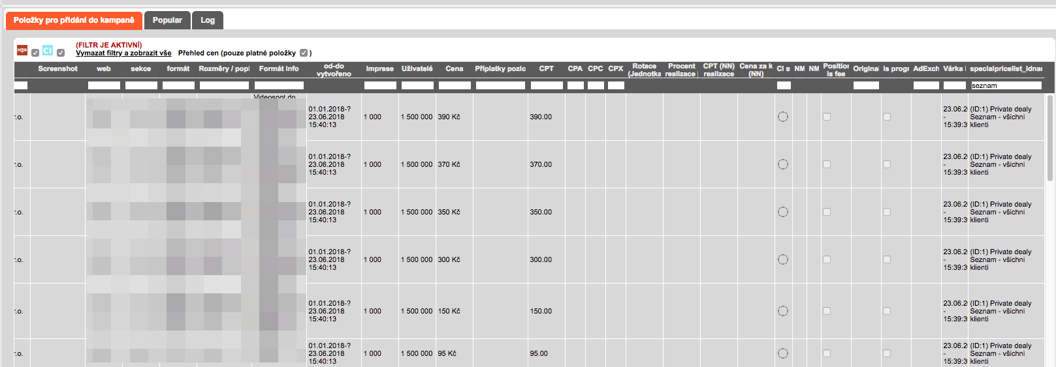Select 'Položky pro přidání do kampaně' tab
This screenshot has height=367, width=1056.
point(74,20)
